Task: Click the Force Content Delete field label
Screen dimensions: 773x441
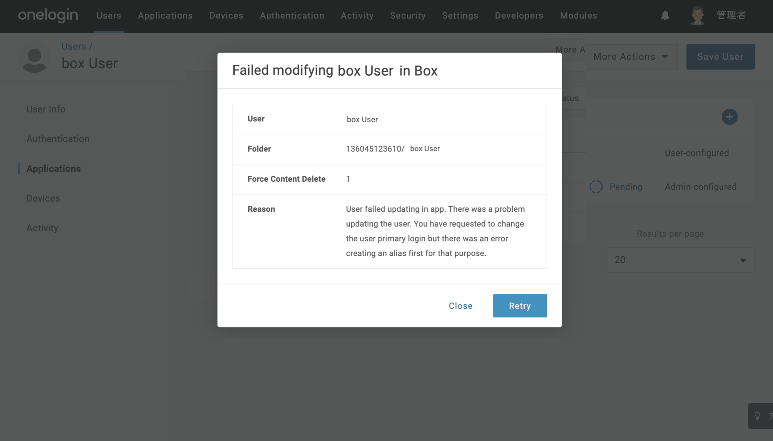Action: pos(286,179)
